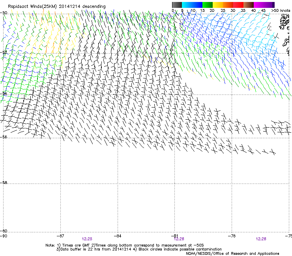The width and height of the screenshot is (292, 256).
Task: Select the magenta 40-45 knots legend color
Action: pyautogui.click(x=259, y=5)
